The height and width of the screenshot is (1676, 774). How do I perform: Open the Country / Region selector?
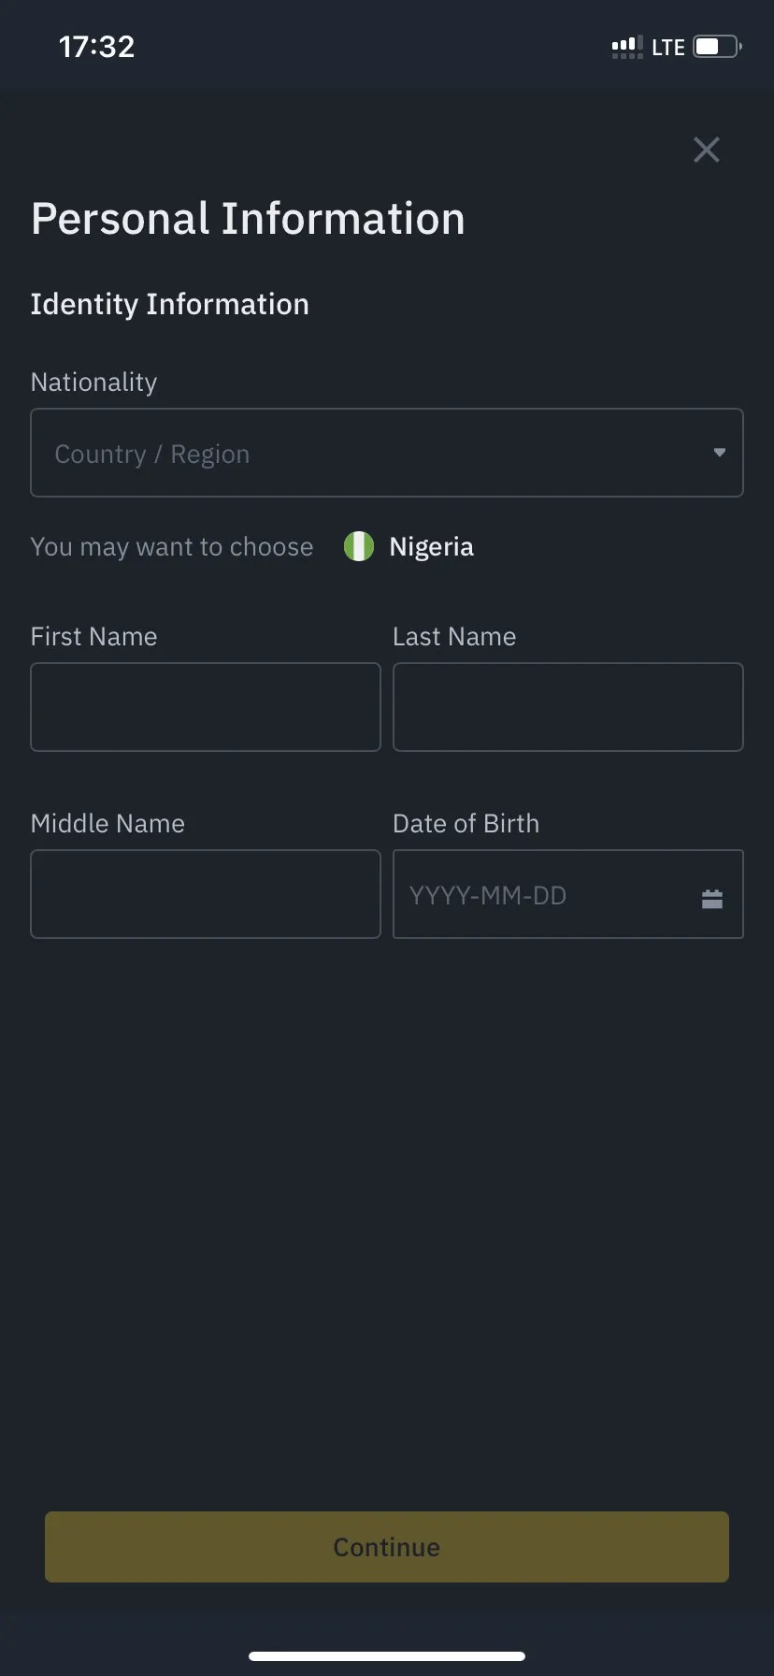click(386, 453)
